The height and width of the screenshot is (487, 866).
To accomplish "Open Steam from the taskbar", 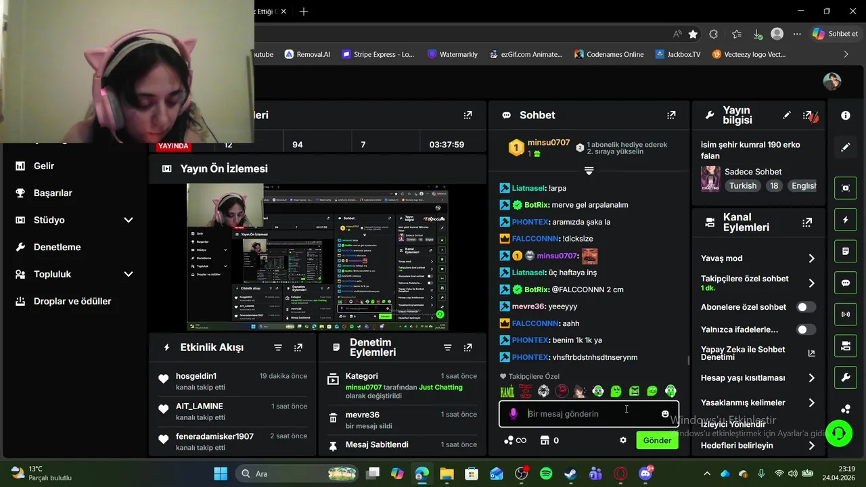I will tap(570, 473).
